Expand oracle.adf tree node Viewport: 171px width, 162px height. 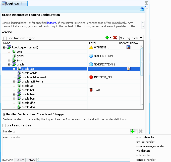pos(14,69)
